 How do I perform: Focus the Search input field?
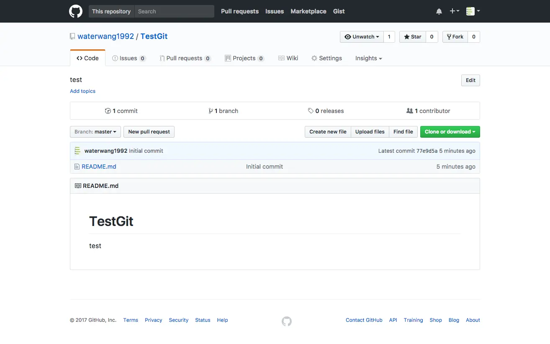tap(175, 11)
